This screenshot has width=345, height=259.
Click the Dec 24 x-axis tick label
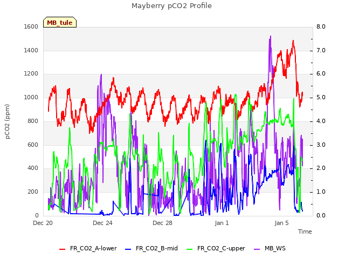[102, 223]
